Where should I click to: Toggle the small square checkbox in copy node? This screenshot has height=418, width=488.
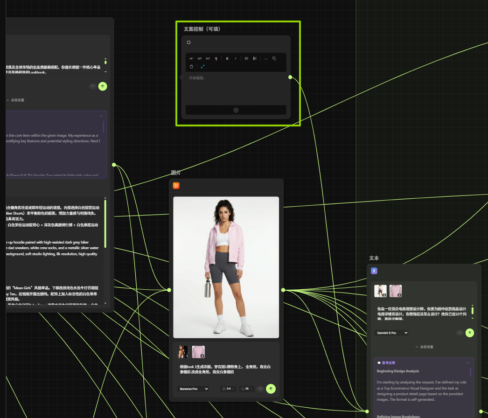[x=189, y=42]
